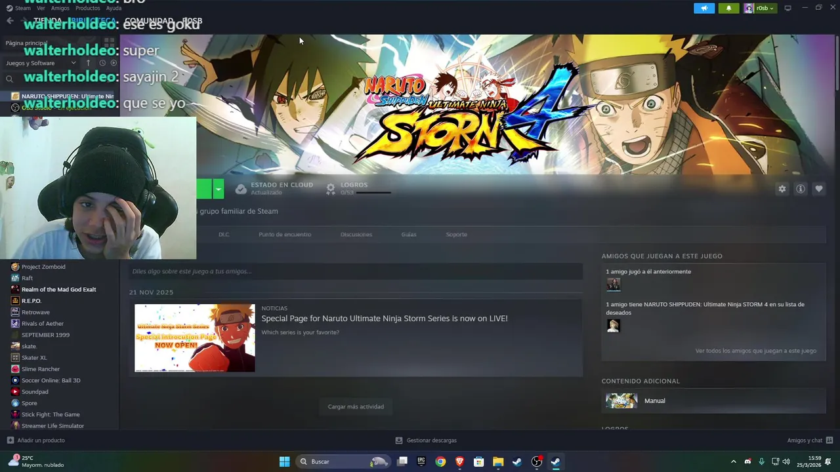Check the ESTADO EN CLOUD status
The image size is (840, 472).
(x=274, y=189)
